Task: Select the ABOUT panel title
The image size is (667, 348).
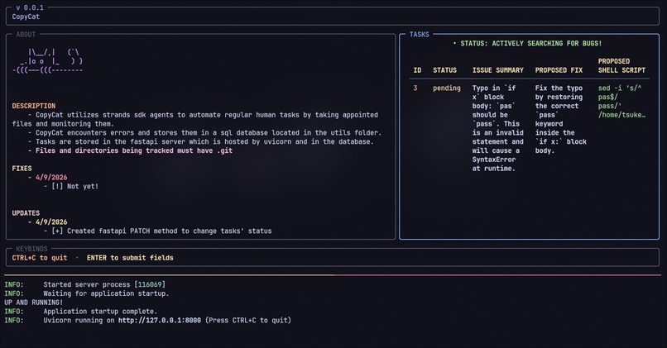Action: point(26,35)
